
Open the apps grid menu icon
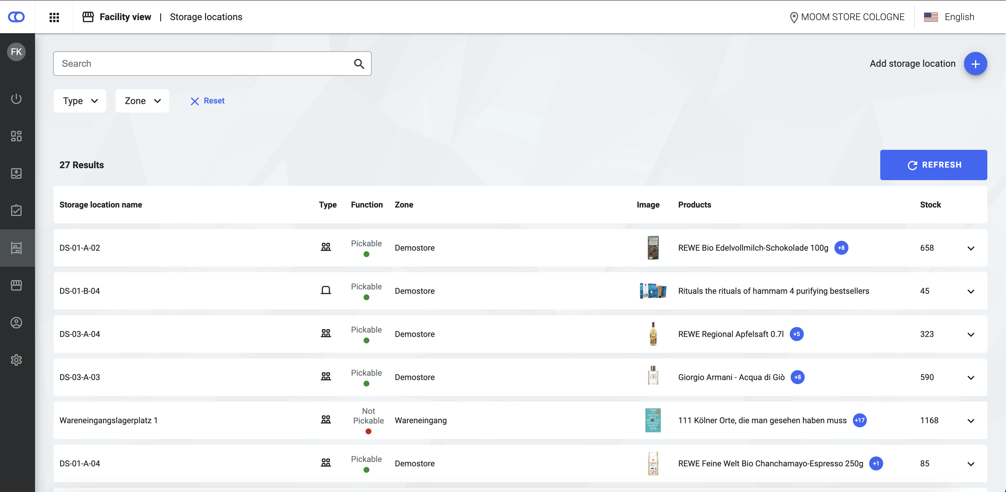[54, 17]
